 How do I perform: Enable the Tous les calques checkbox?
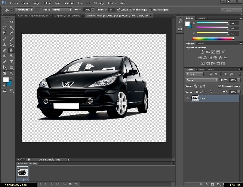[150, 10]
